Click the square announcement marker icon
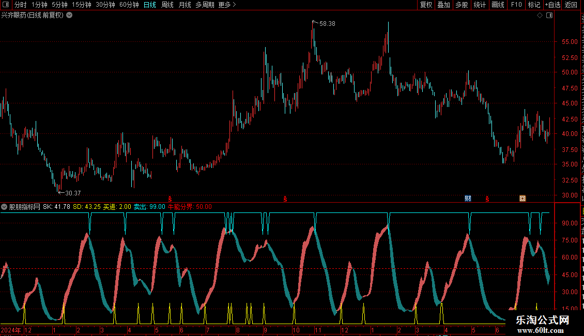This screenshot has height=336, width=584. (522, 198)
